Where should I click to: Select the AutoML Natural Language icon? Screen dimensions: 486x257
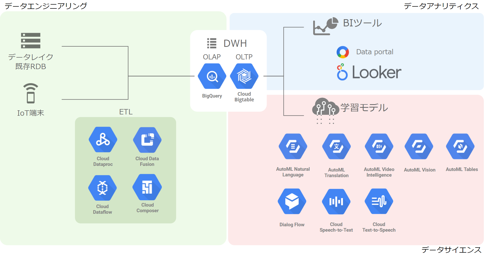(293, 146)
